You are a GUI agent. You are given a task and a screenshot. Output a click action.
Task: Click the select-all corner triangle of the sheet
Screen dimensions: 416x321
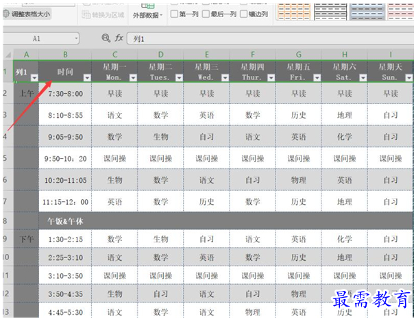tap(8, 55)
